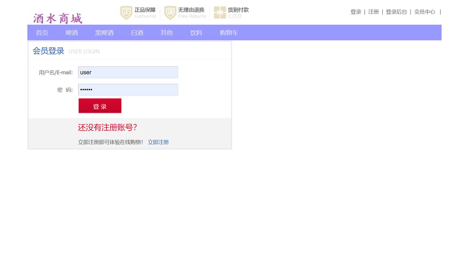Click the username/E-mail input field

[x=128, y=72]
